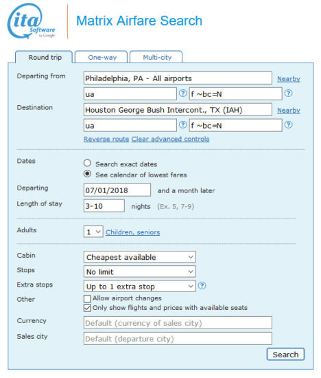Uncheck Only show flights with available seats
The image size is (321, 378).
point(87,308)
